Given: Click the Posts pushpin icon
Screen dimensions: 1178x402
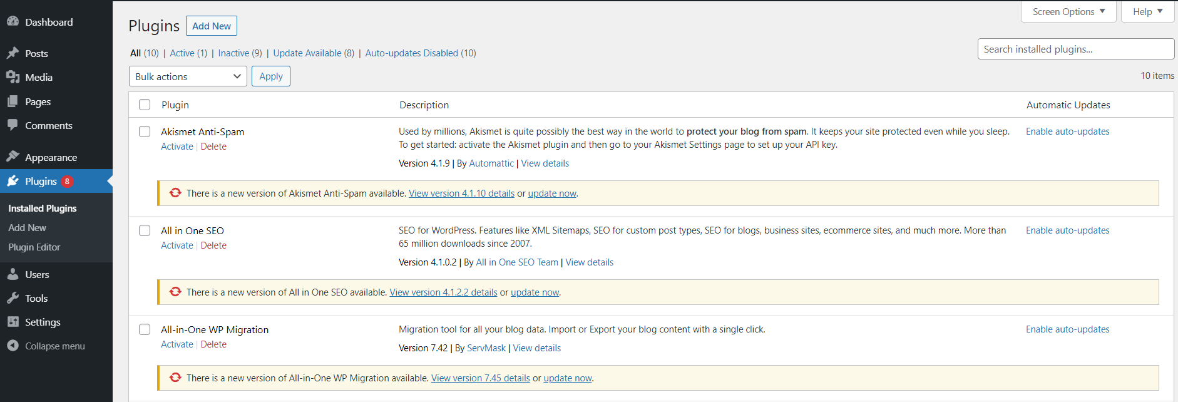Looking at the screenshot, I should 13,53.
